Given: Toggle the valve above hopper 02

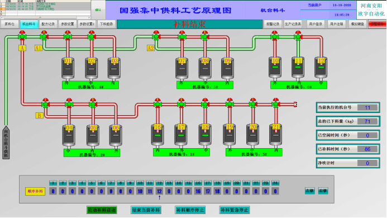Looking at the screenshot, I should click(92, 35).
